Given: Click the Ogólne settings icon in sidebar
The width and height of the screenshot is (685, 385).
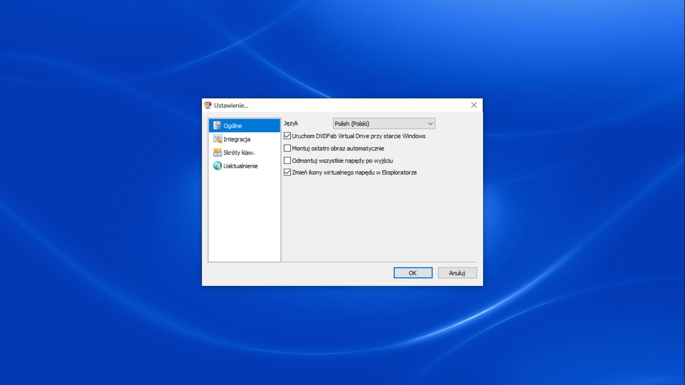Looking at the screenshot, I should click(217, 125).
